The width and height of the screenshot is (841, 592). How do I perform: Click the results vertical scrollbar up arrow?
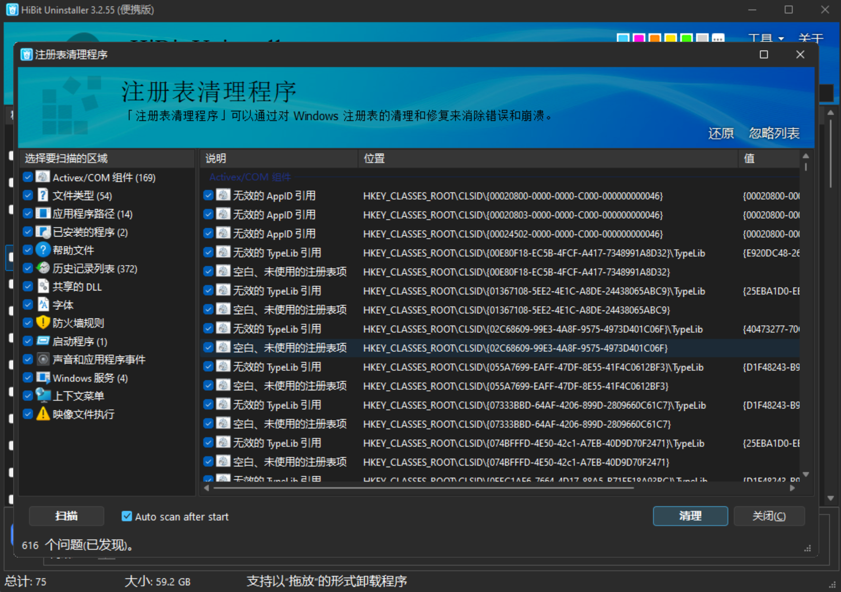click(806, 156)
